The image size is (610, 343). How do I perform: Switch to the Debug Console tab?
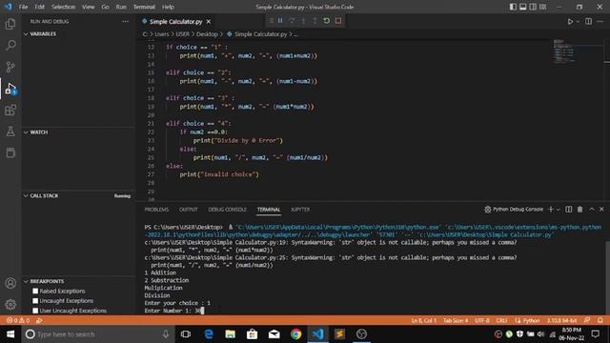tap(227, 210)
